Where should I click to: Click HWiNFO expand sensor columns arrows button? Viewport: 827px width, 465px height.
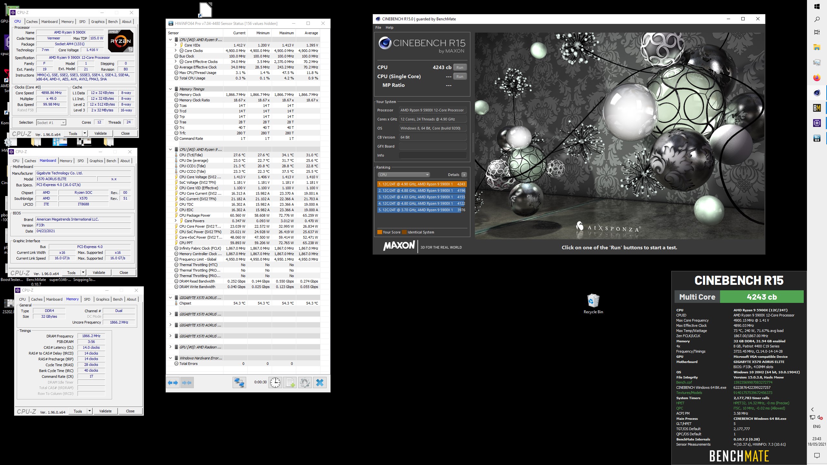click(x=173, y=383)
